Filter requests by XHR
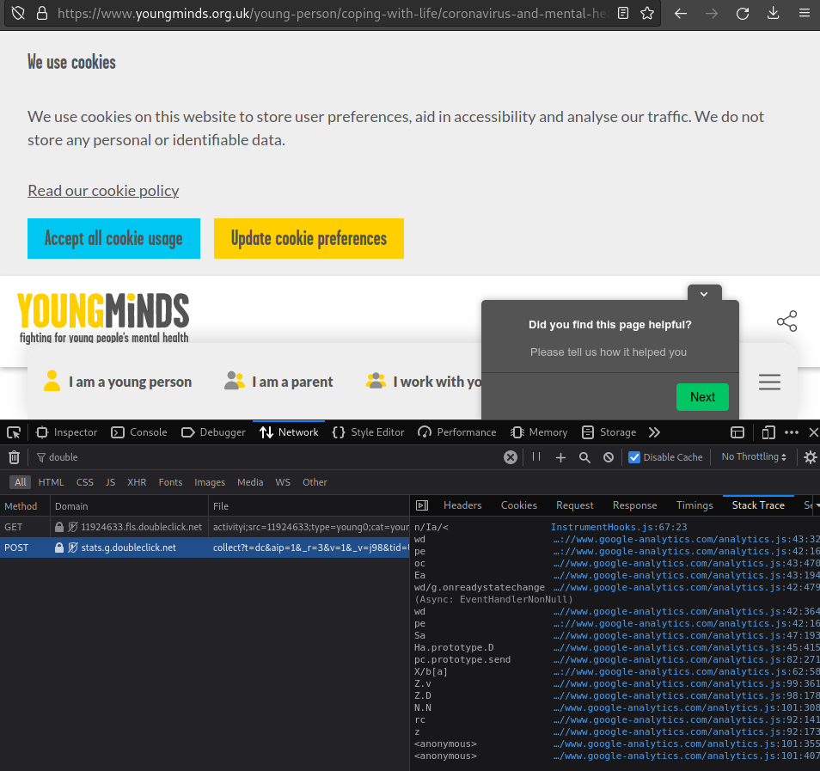Screen dimensions: 820x771 [x=137, y=482]
